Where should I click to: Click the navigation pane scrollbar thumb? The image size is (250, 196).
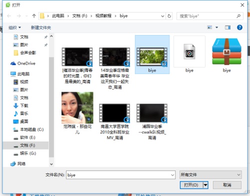coord(51,107)
